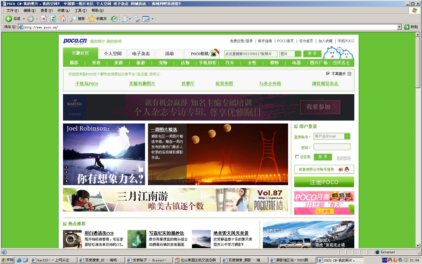Switch to the 个人空间 tab
422x264 pixels.
(x=113, y=54)
